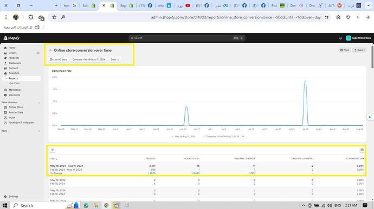Switch to the 'Eag' Shopify tab
The height and width of the screenshot is (209, 374).
coord(127,5)
